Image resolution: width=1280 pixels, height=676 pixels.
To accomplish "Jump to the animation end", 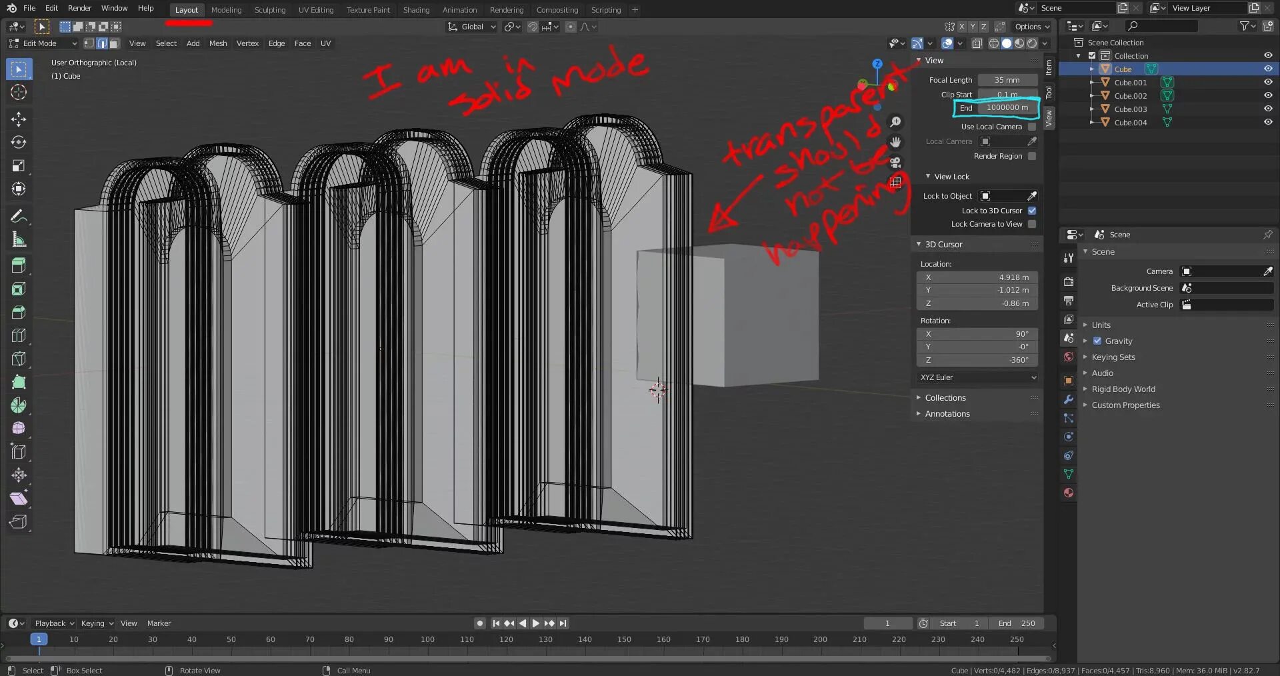I will coord(563,623).
